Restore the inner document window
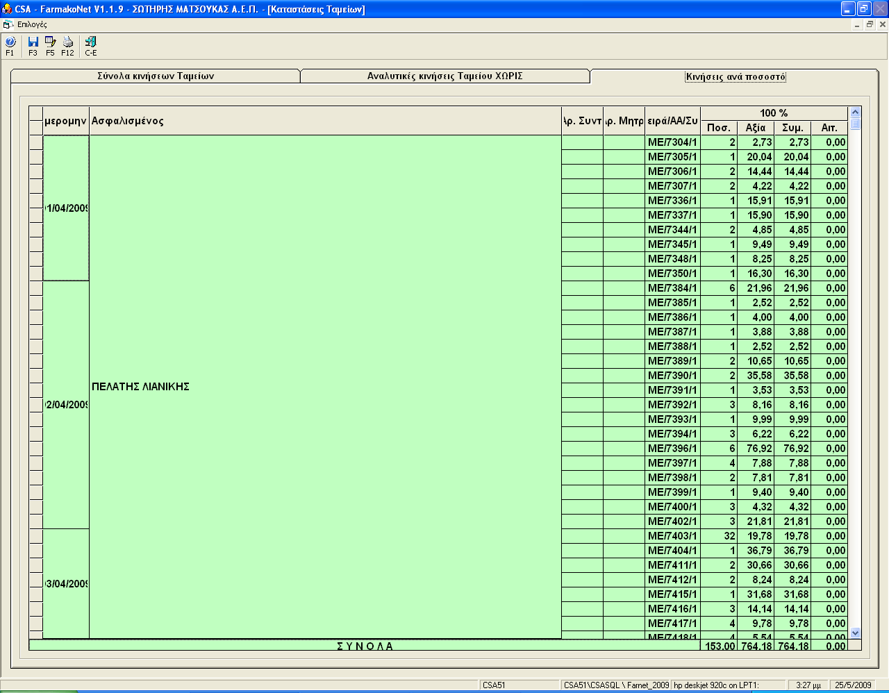Viewport: 889px width, 693px height. point(870,24)
